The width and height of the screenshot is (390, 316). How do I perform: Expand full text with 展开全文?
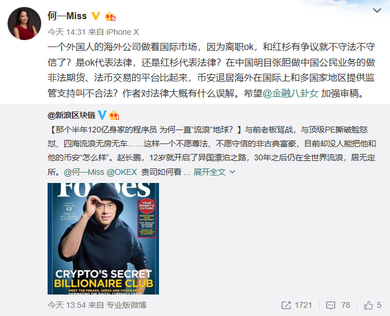coord(210,172)
